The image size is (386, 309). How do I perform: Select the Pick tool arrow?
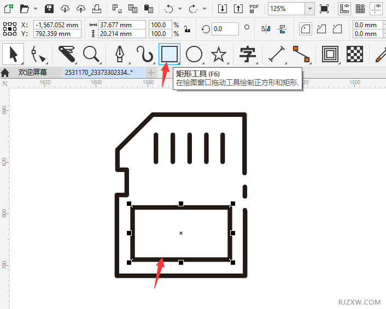(13, 54)
